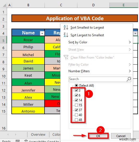The height and width of the screenshot is (142, 139).
Task: Check the value 40 checkbox
Action: (76, 115)
